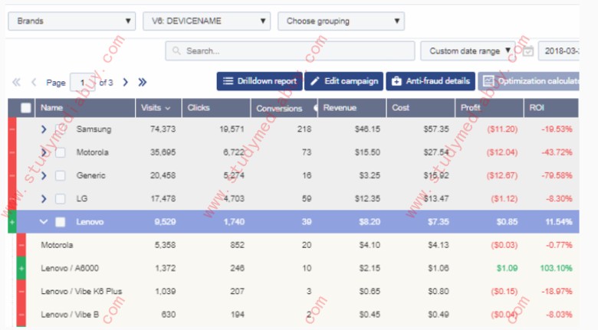
Task: Click the page number input box
Action: pyautogui.click(x=83, y=83)
